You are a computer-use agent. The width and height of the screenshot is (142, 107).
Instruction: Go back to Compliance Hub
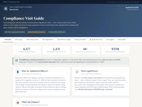[11, 2]
